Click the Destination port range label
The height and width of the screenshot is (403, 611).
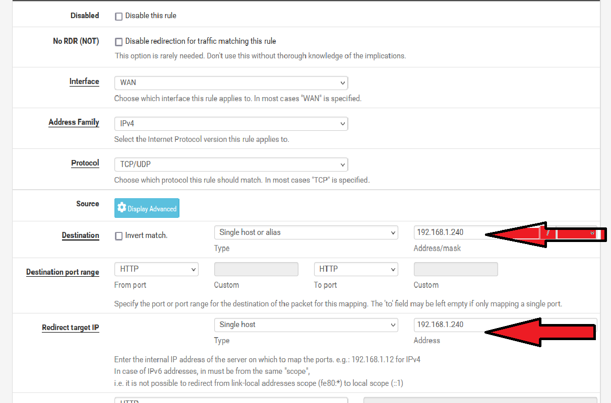pyautogui.click(x=63, y=272)
